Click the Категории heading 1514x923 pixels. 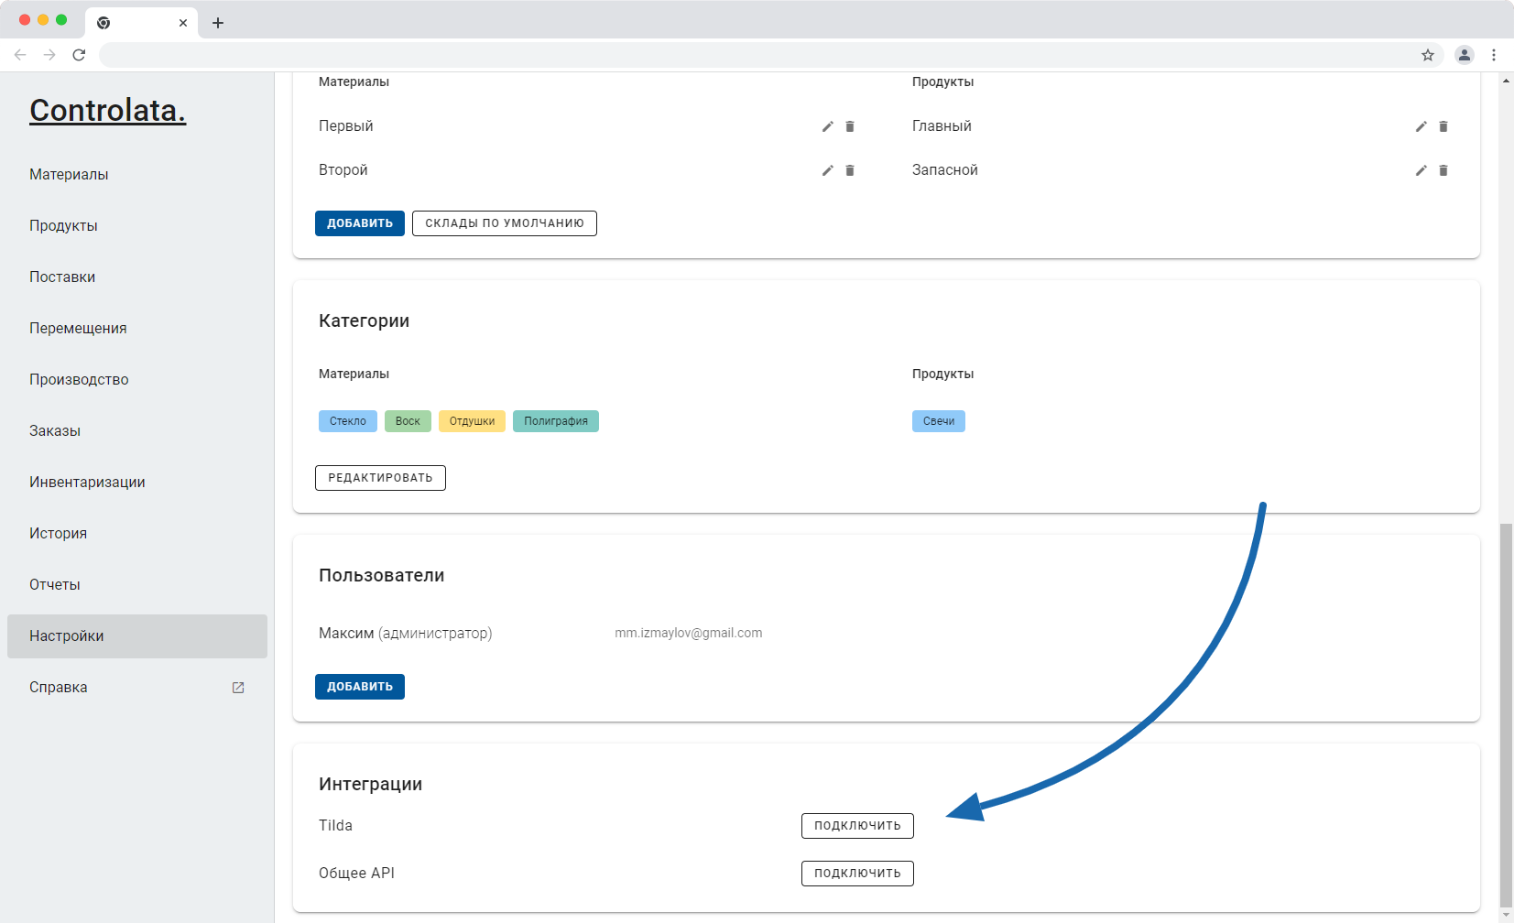(x=364, y=321)
